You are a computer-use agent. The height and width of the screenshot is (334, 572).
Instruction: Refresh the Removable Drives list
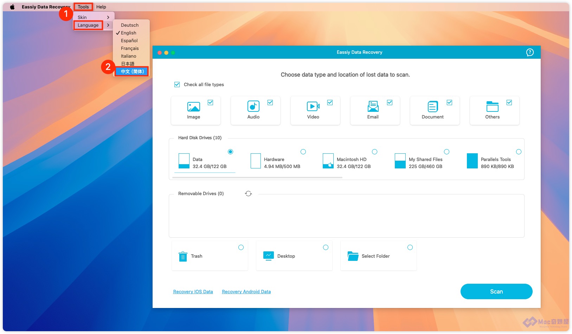[249, 194]
